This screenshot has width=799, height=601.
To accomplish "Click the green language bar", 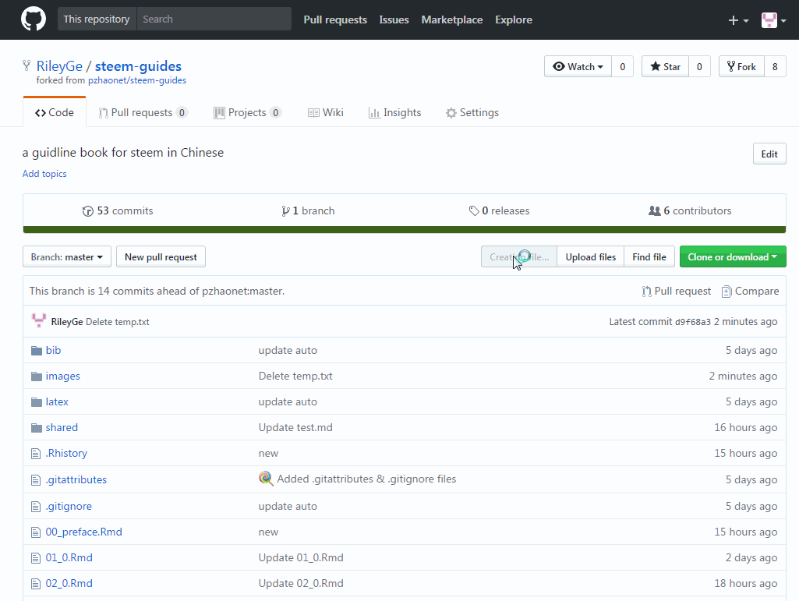I will pyautogui.click(x=405, y=230).
